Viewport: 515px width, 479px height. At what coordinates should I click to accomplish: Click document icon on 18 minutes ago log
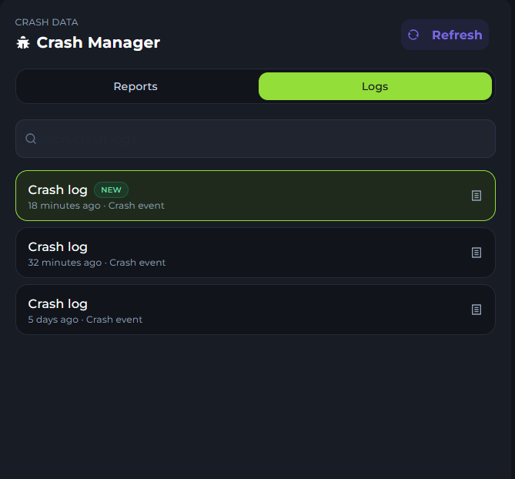(477, 196)
